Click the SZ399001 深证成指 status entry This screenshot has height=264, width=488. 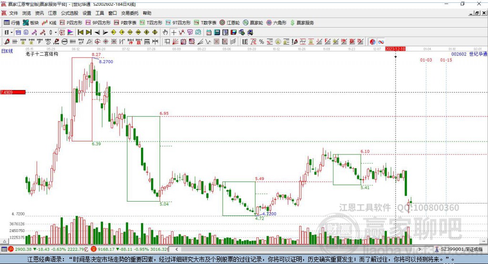459,249
